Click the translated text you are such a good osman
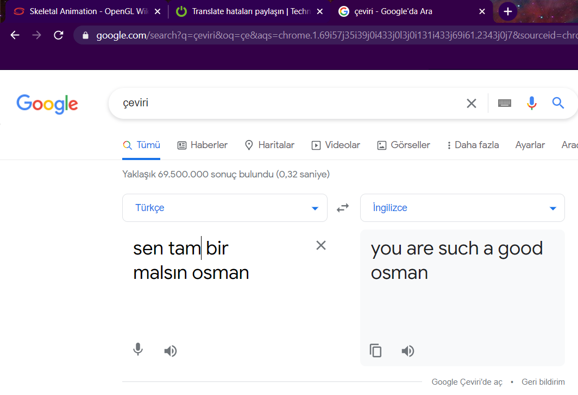 457,260
